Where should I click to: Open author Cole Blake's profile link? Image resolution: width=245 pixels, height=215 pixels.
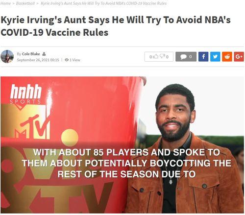pyautogui.click(x=31, y=54)
